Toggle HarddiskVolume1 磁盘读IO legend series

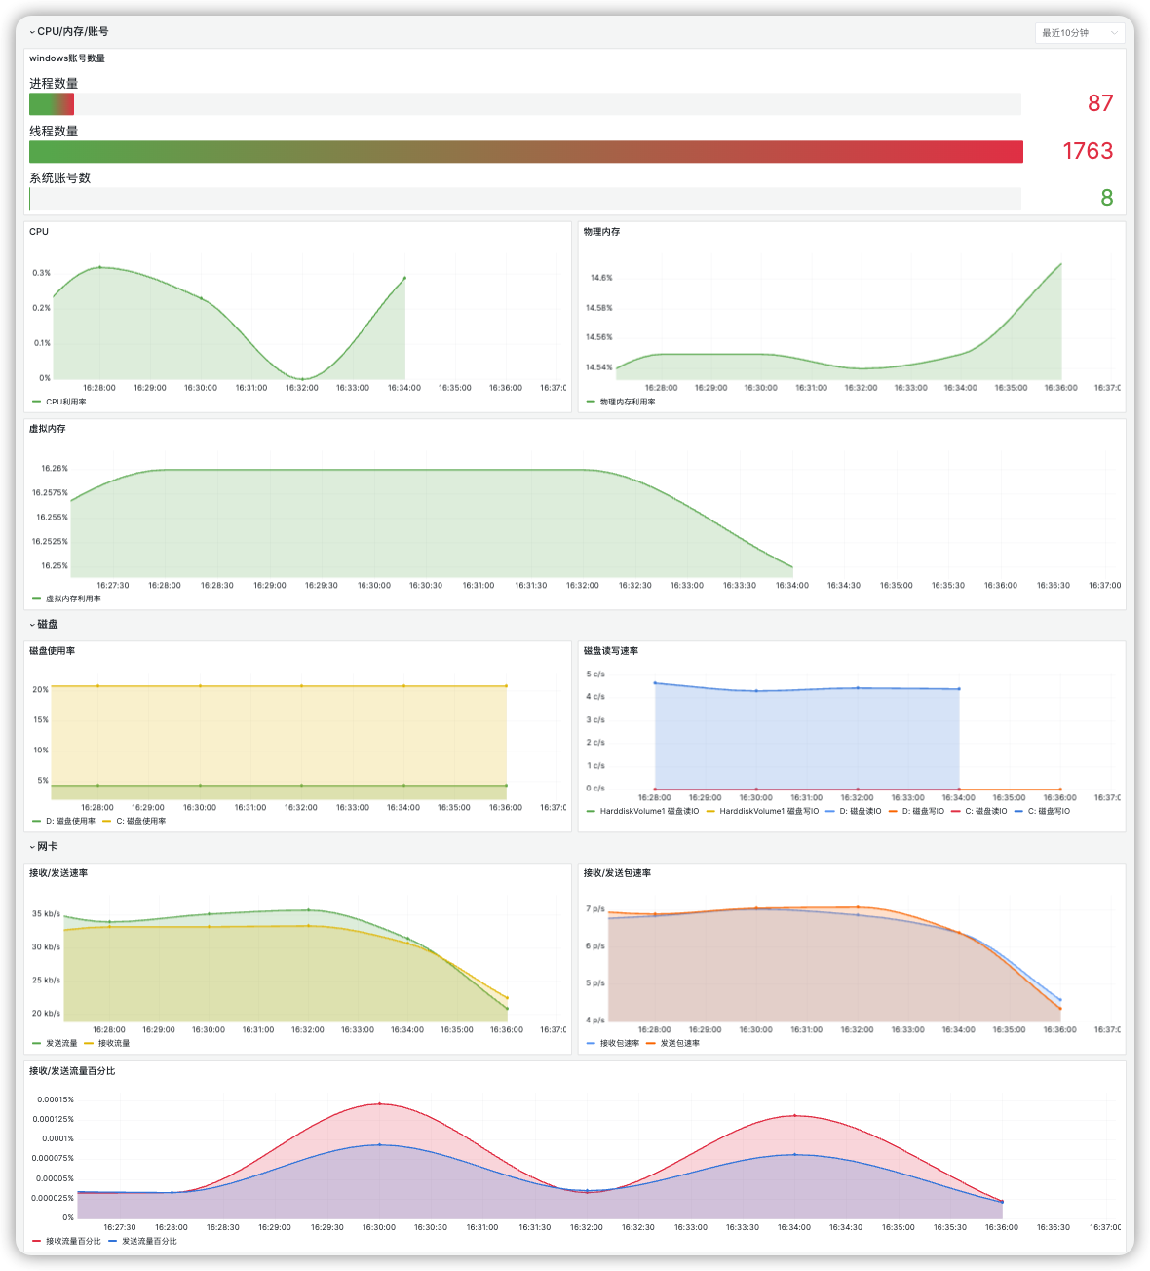tap(643, 811)
